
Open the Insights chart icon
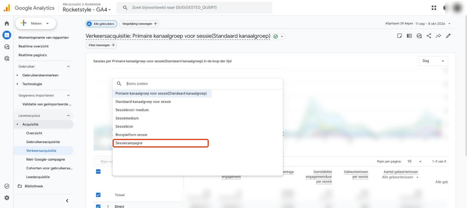[419, 36]
